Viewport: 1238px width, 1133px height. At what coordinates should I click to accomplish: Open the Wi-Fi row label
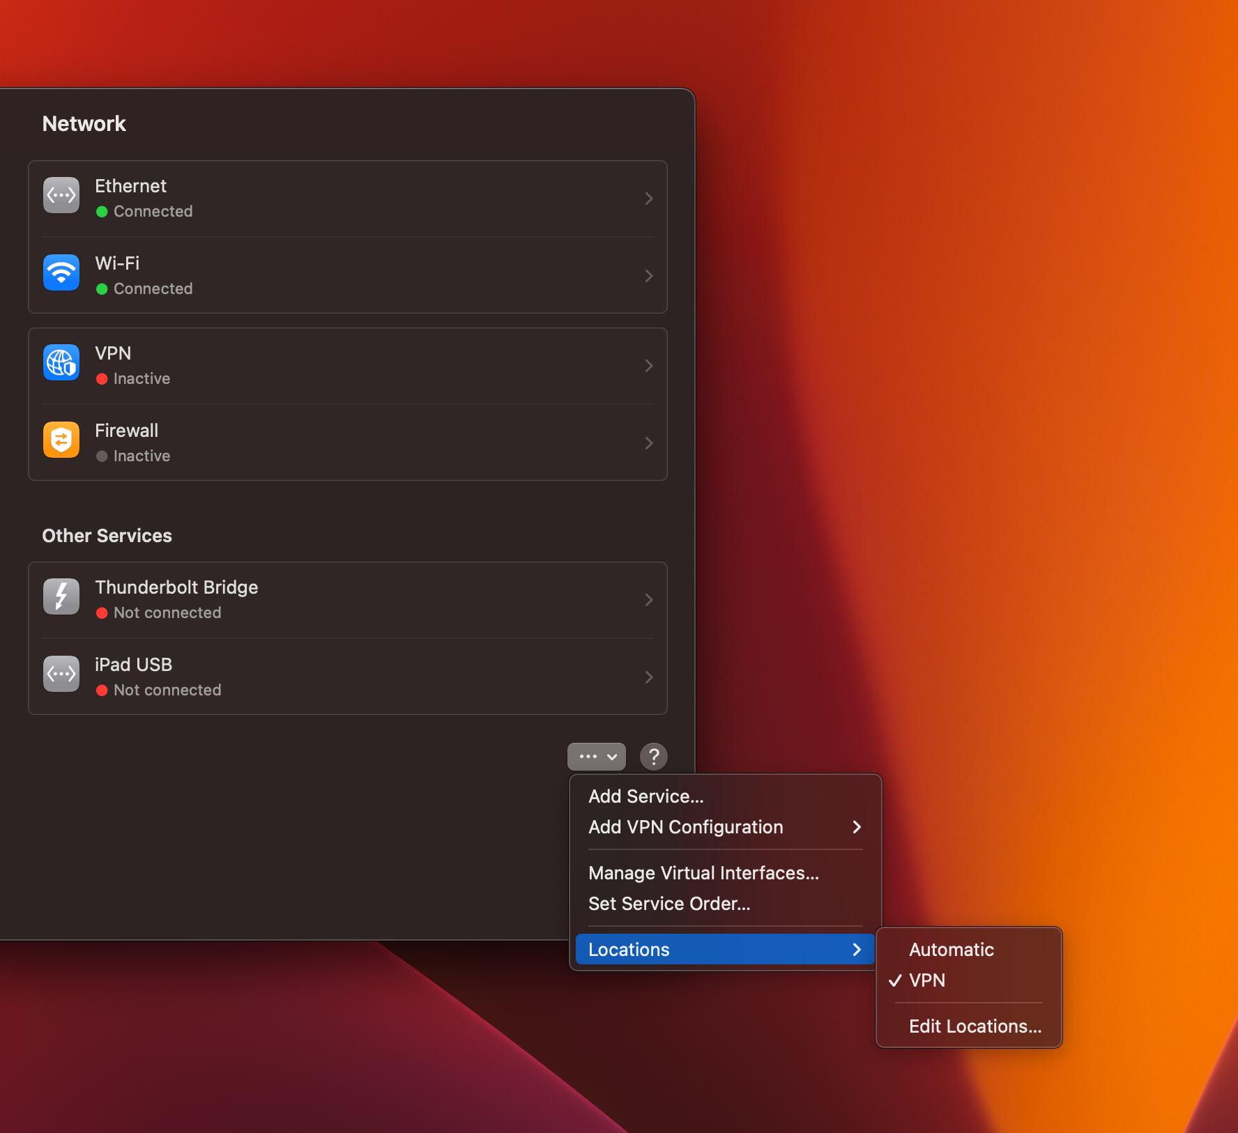pyautogui.click(x=117, y=263)
